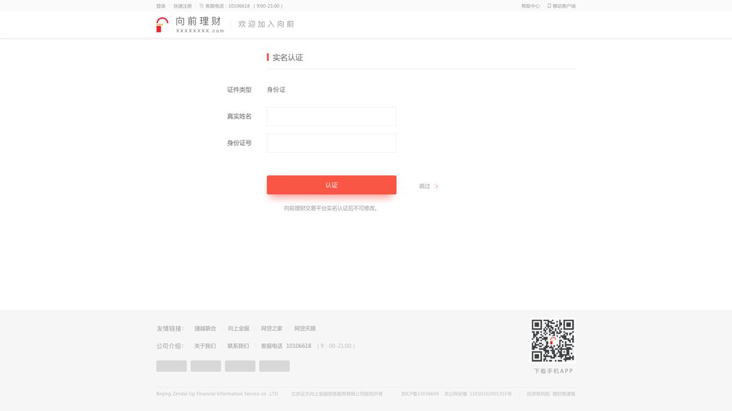Click the mobile icon beside 移动客户端
Viewport: 732px width, 411px height.
549,6
